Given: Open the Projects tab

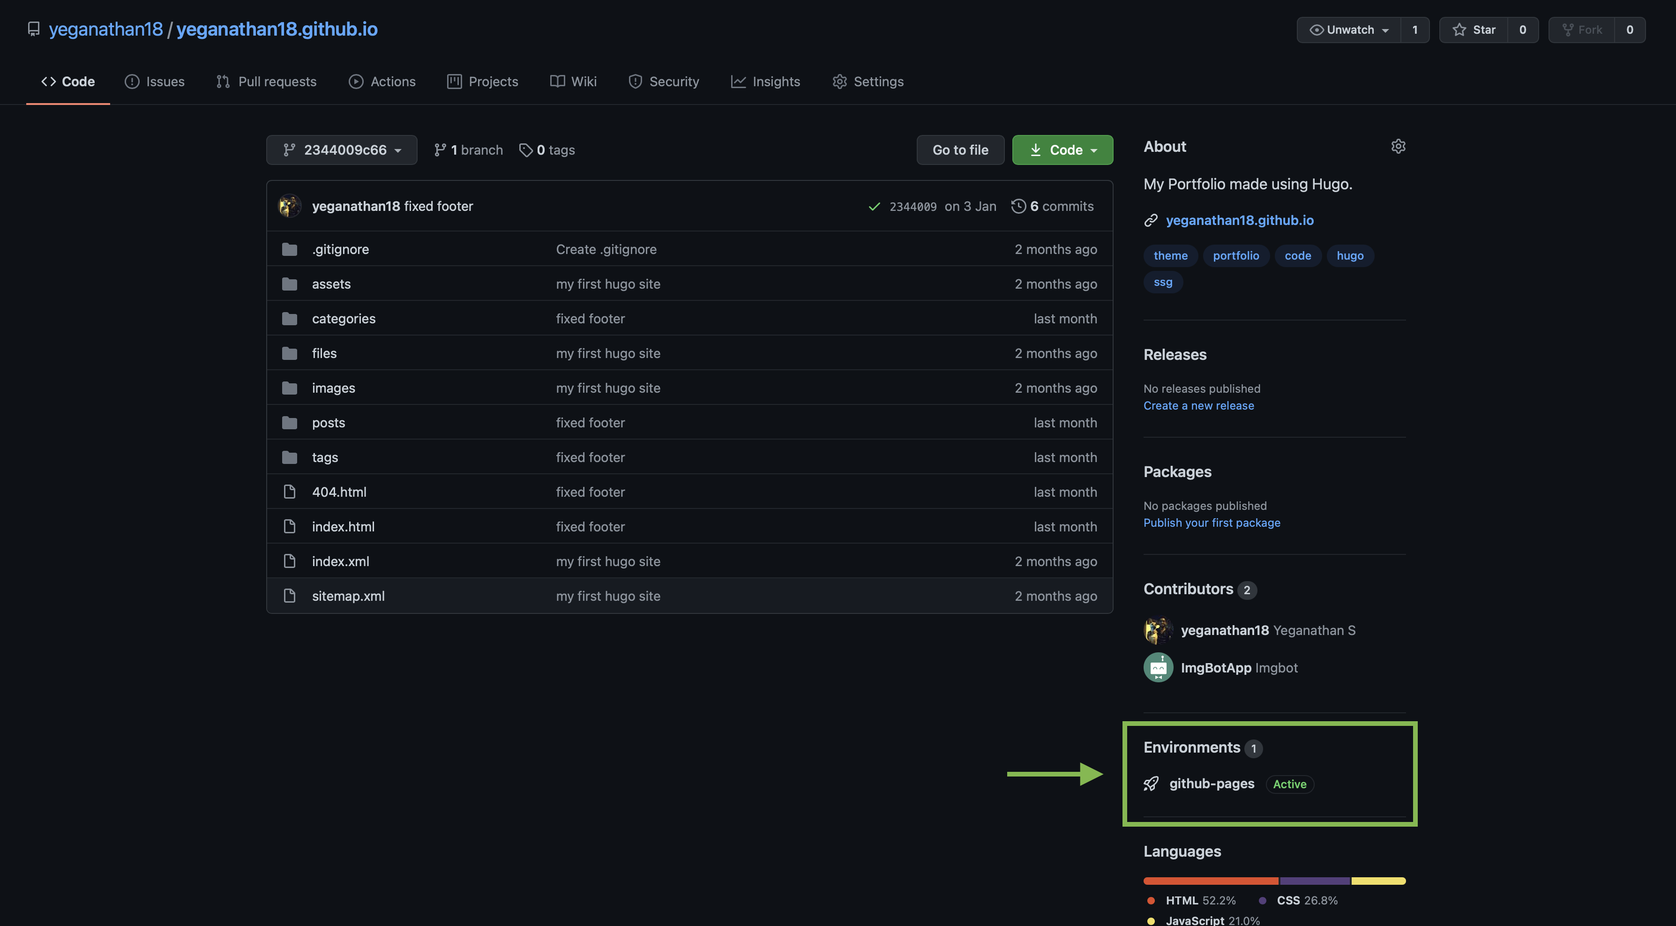Looking at the screenshot, I should pos(483,82).
